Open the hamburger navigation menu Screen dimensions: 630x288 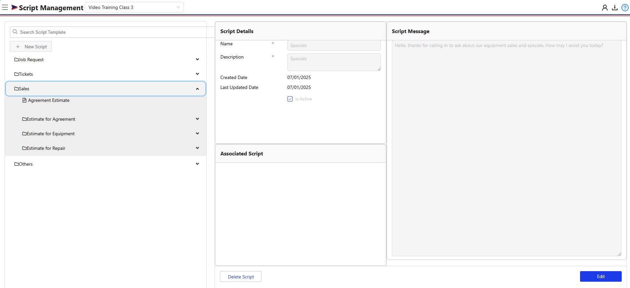coord(5,7)
